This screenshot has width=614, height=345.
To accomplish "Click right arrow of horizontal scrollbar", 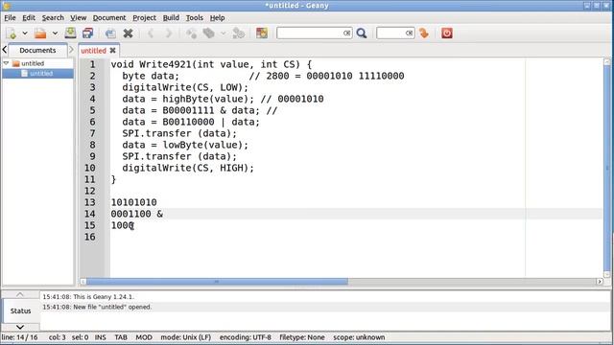I will tap(600, 281).
